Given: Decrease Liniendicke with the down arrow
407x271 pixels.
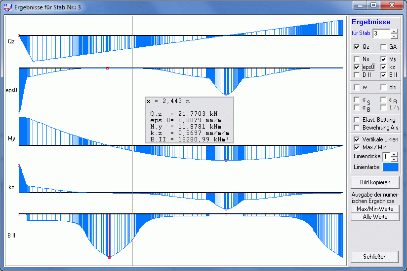Looking at the screenshot, I should [394, 159].
